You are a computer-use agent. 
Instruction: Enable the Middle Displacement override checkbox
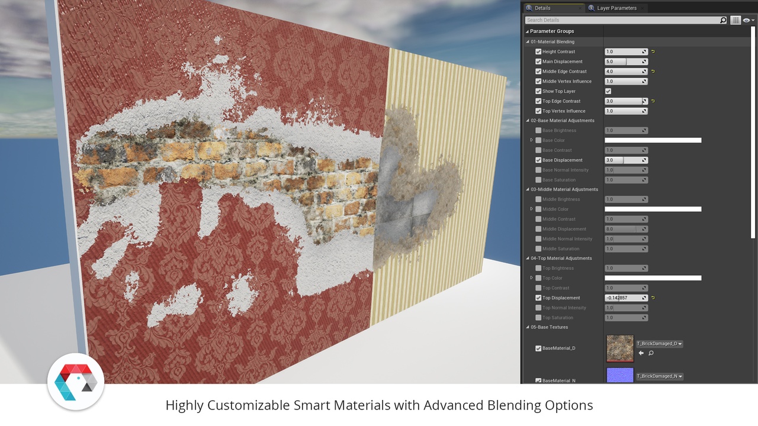tap(538, 229)
